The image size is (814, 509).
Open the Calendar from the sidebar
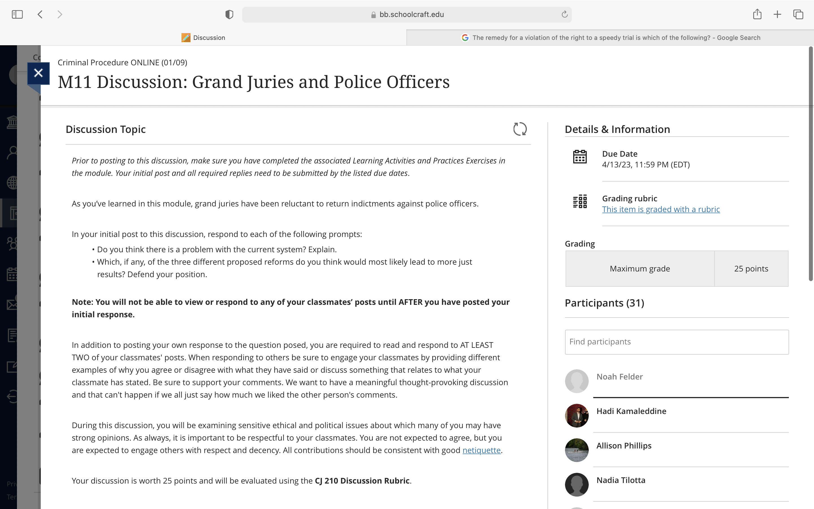[12, 274]
